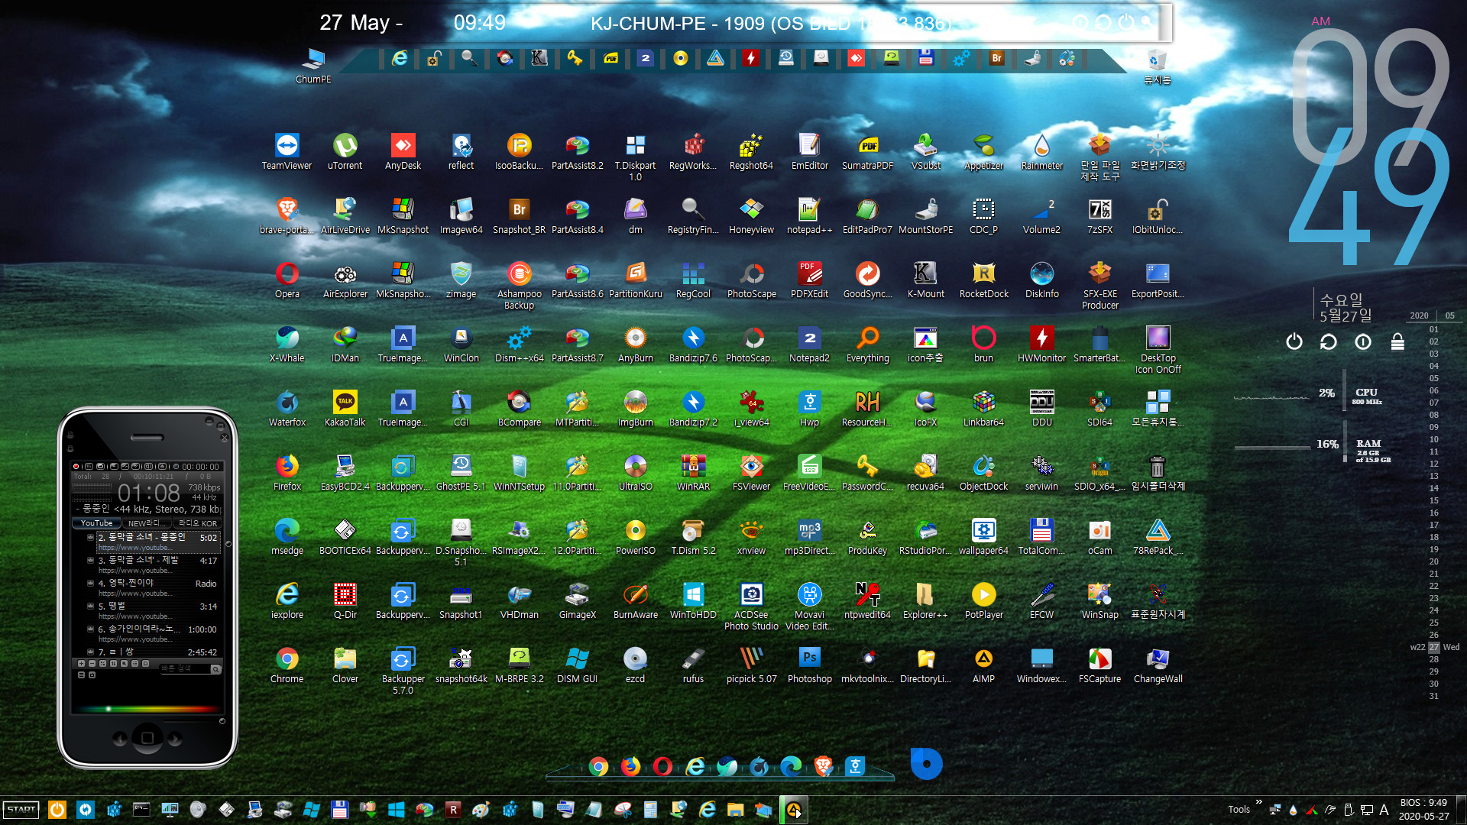Open the UltraISO desktop icon
This screenshot has width=1467, height=825.
click(x=636, y=472)
